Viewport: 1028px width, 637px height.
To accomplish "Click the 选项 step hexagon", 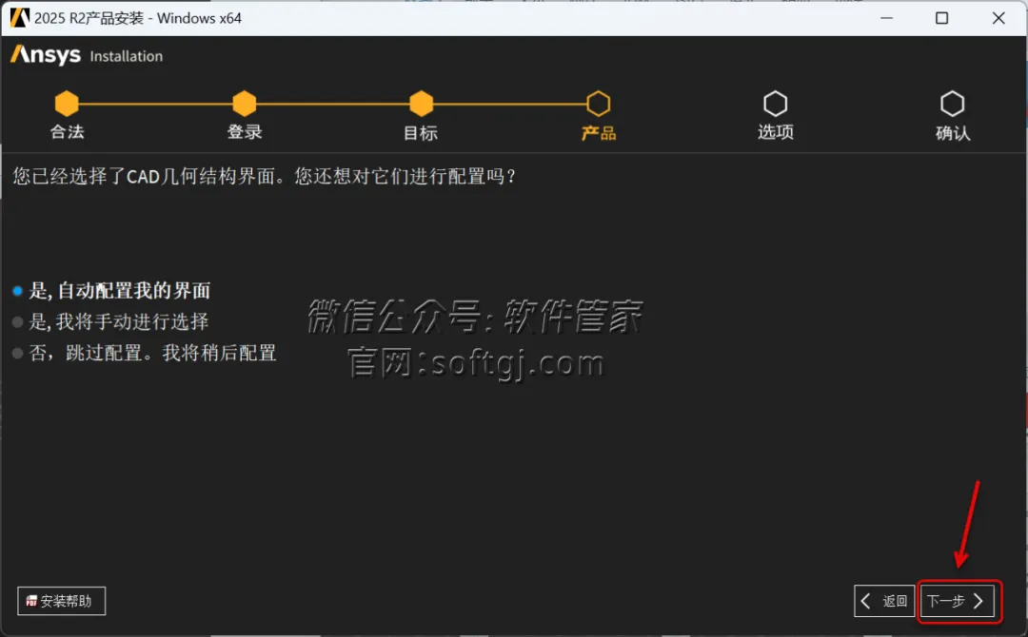I will pyautogui.click(x=776, y=104).
